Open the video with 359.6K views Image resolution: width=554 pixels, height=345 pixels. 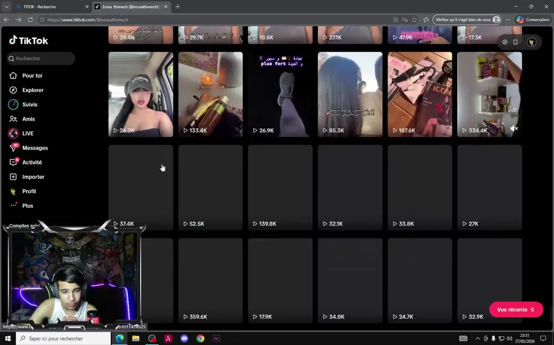tap(210, 280)
